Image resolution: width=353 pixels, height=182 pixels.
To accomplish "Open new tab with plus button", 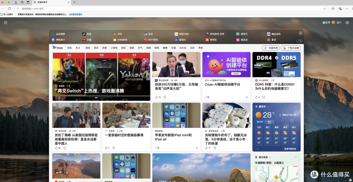I will tap(74, 2).
